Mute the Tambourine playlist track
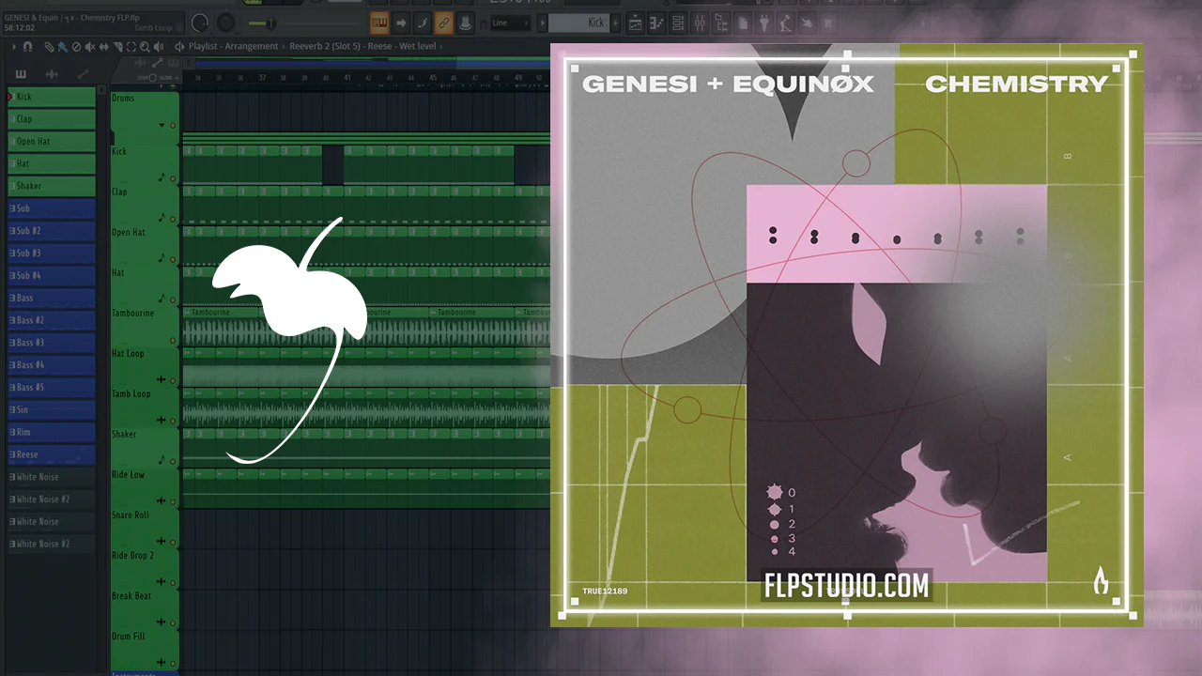The width and height of the screenshot is (1202, 676). 173,340
